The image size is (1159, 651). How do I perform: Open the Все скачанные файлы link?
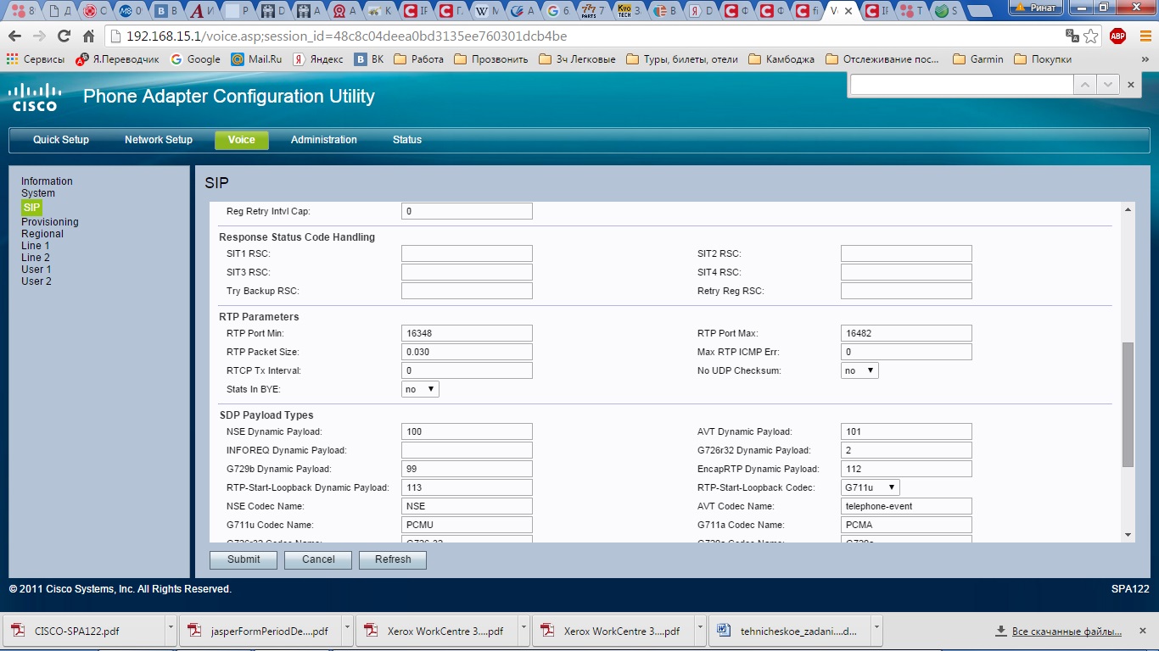1067,632
